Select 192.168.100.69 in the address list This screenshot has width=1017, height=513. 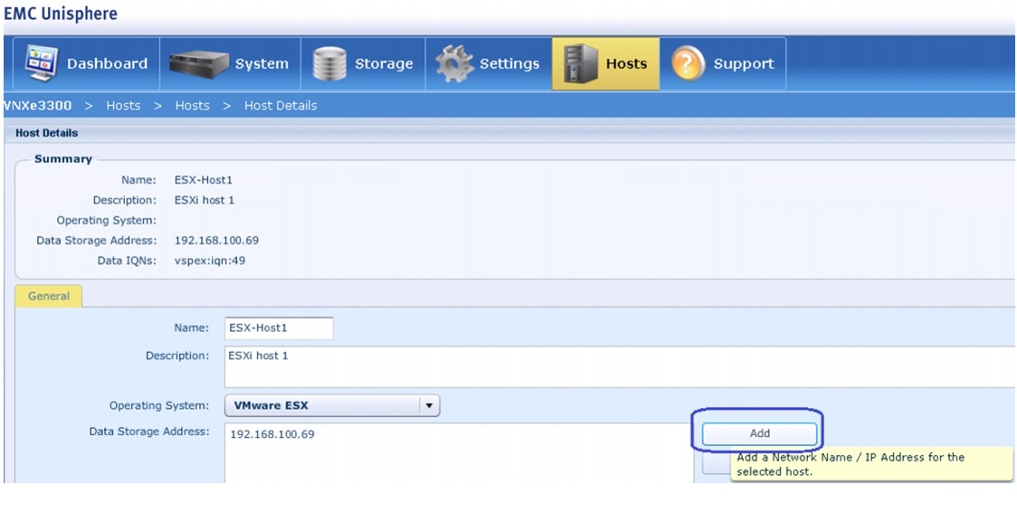click(x=272, y=434)
